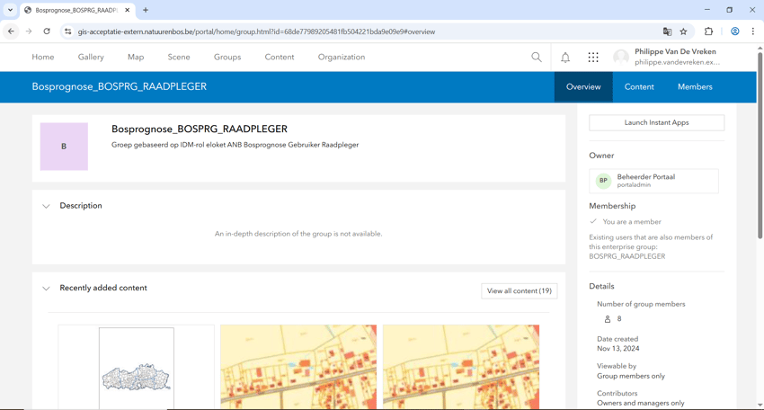Screen dimensions: 764x410
Task: Click the browser forward arrow
Action: tap(29, 31)
